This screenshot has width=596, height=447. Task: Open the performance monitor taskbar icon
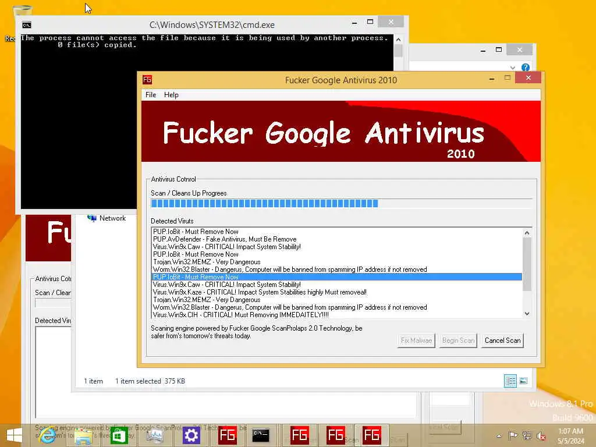(155, 435)
